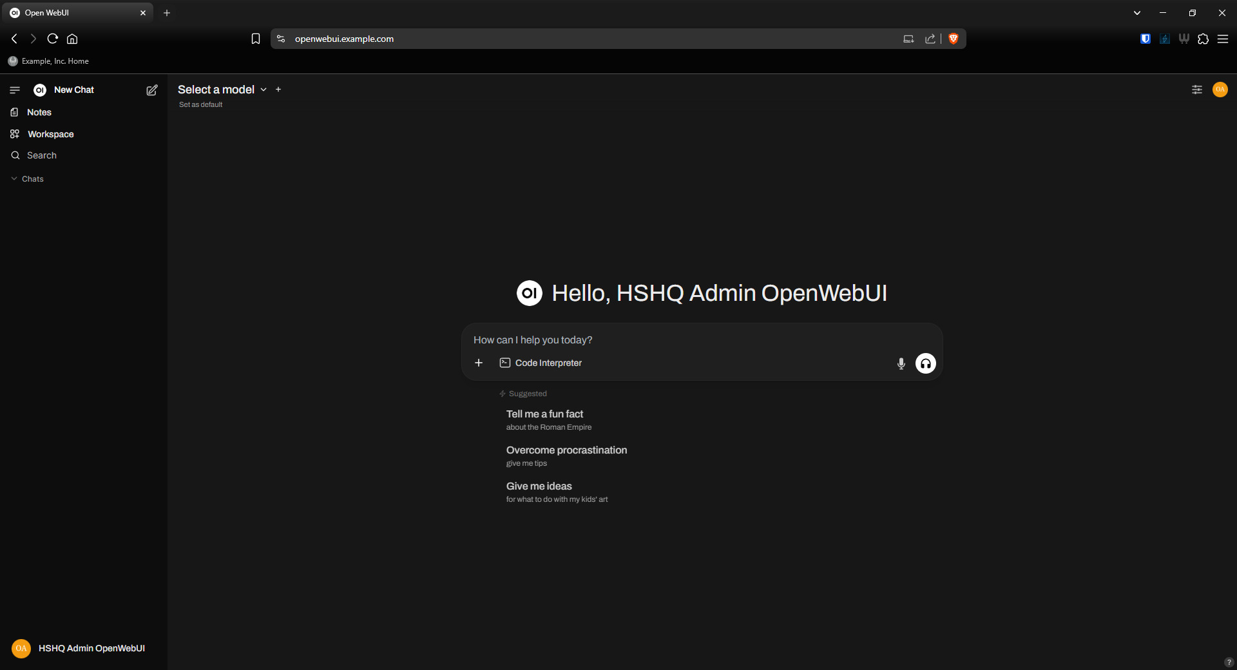Viewport: 1237px width, 670px height.
Task: Open the Select a model dropdown
Action: 222,90
